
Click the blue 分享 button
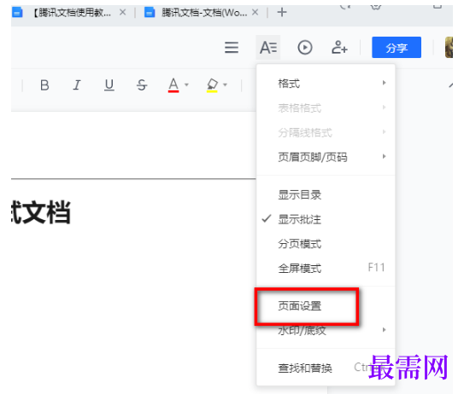[x=396, y=48]
